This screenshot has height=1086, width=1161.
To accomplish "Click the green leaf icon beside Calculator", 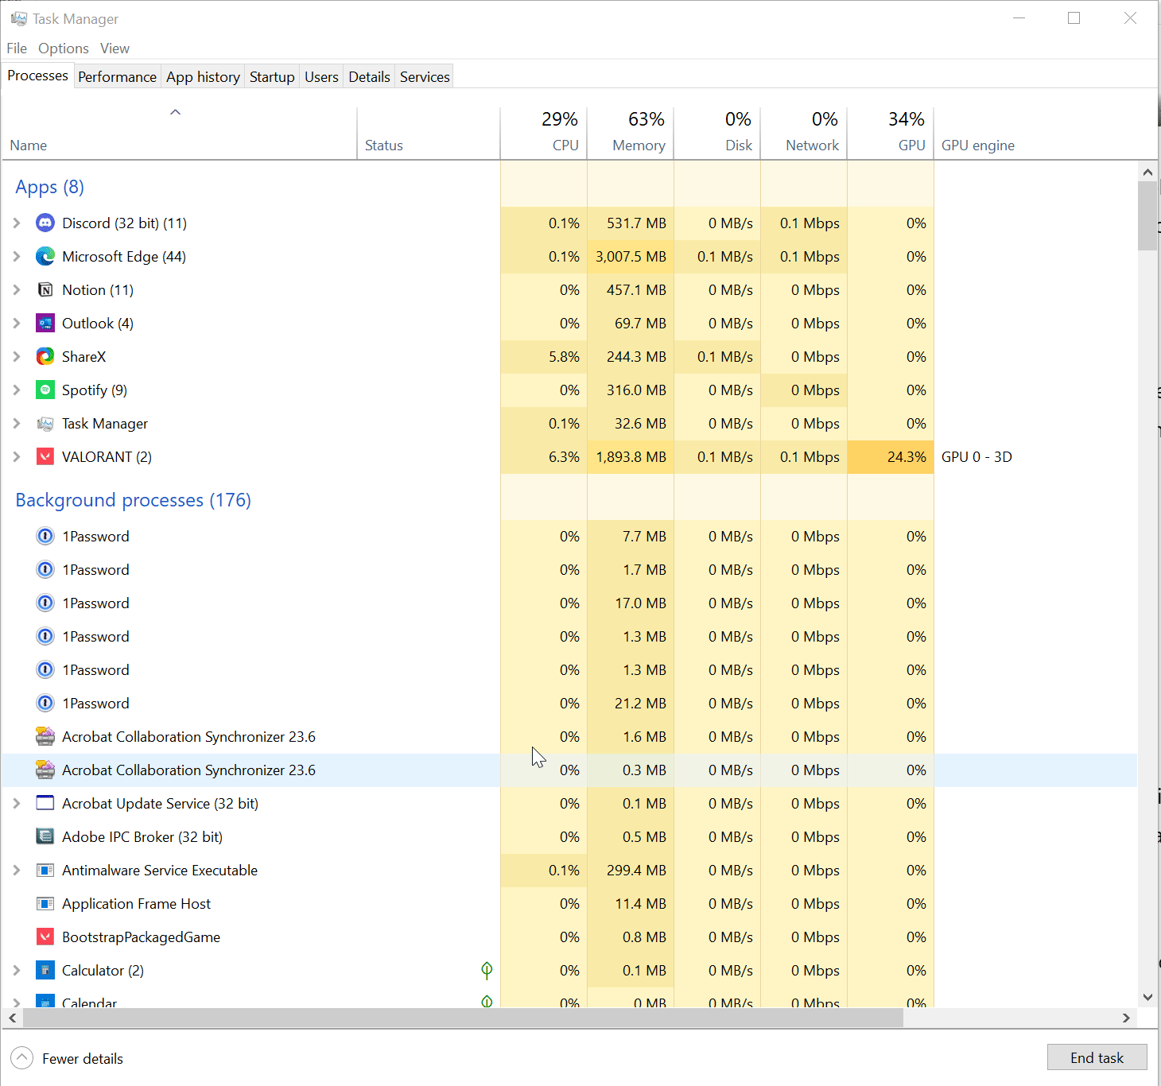I will pos(487,970).
